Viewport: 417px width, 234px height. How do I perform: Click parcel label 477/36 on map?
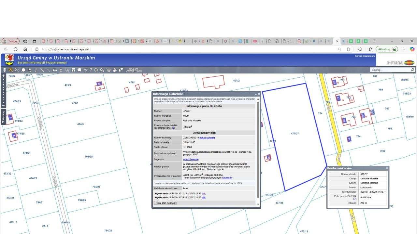279,203
